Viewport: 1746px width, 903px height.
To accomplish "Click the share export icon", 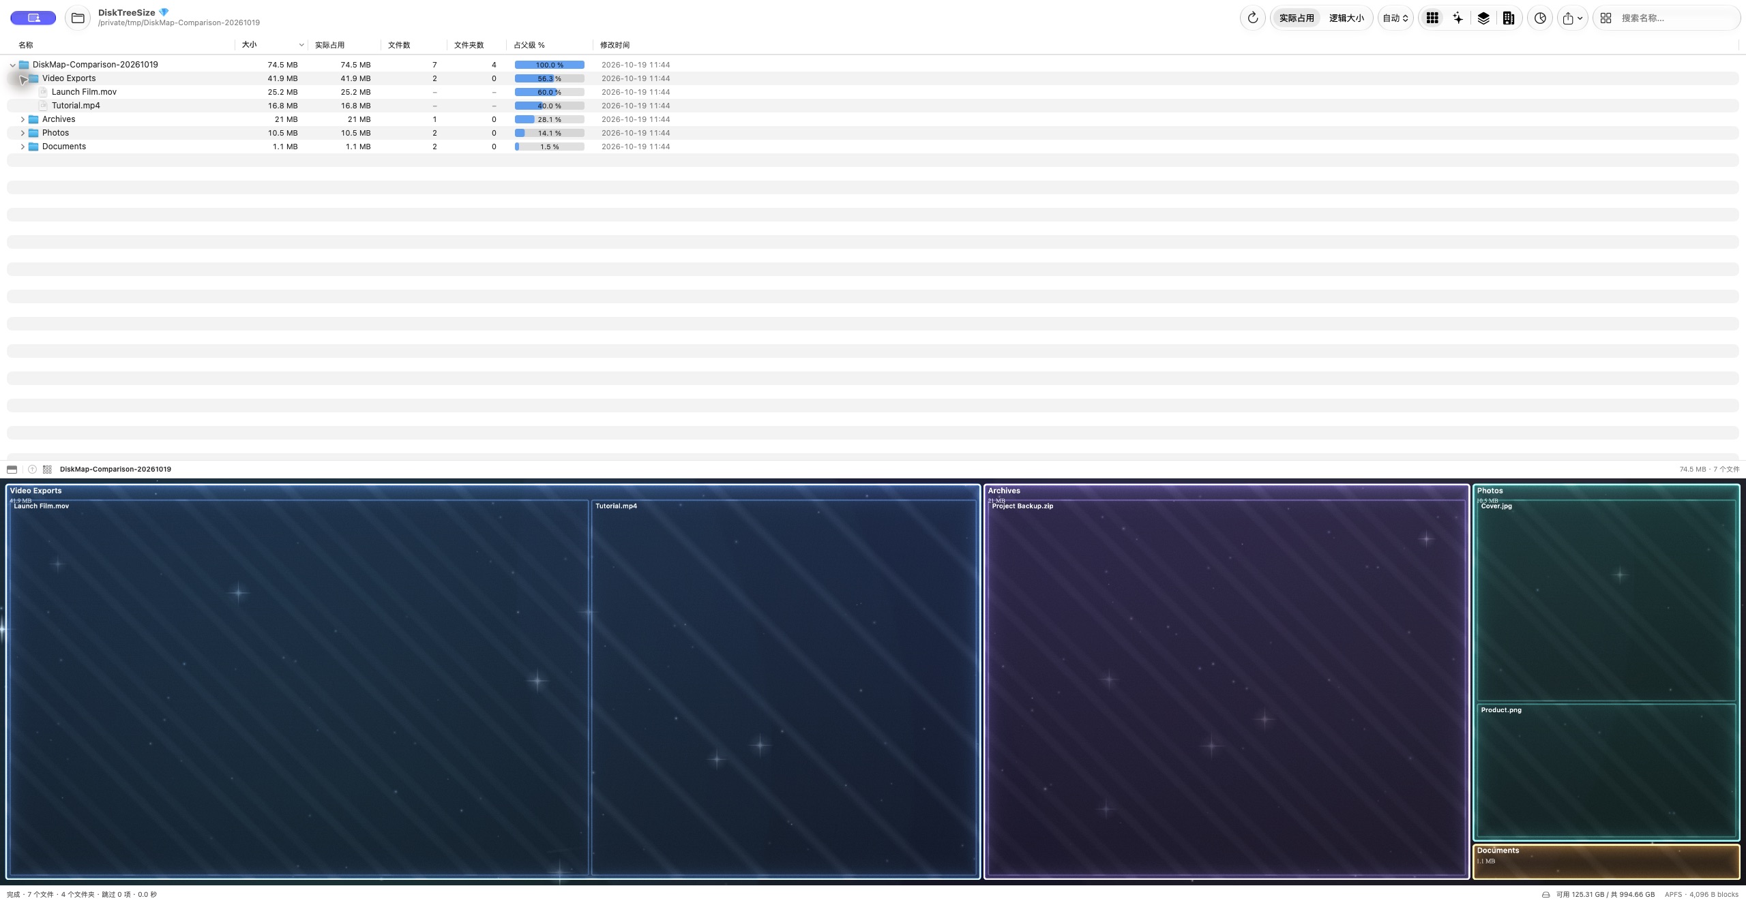I will click(x=1573, y=18).
